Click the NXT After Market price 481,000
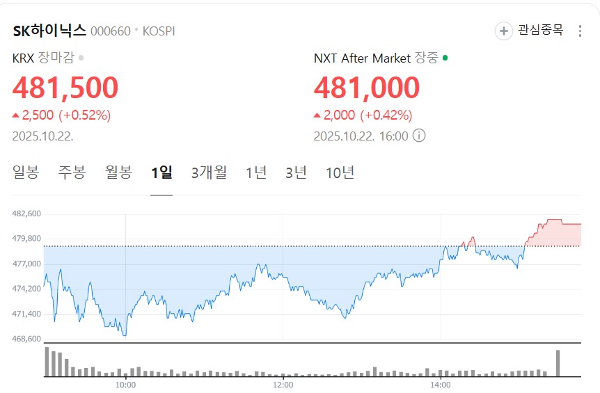The image size is (600, 393). 367,88
